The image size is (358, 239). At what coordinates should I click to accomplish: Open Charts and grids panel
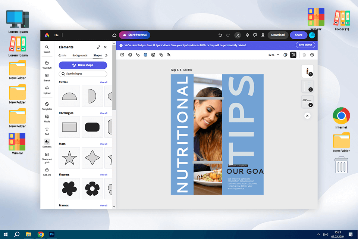pyautogui.click(x=47, y=158)
